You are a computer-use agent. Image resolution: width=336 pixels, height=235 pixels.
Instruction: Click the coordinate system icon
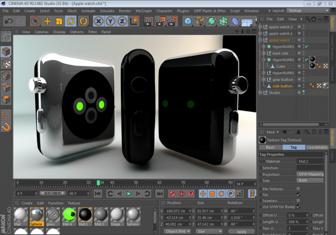pos(134,21)
